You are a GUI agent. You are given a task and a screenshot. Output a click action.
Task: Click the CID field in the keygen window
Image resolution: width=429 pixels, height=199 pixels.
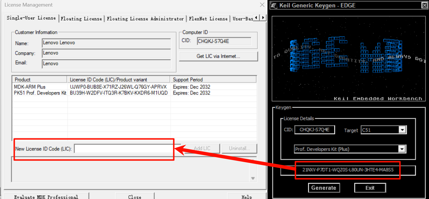pos(314,130)
